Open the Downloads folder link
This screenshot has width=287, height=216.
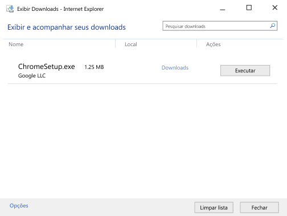175,68
